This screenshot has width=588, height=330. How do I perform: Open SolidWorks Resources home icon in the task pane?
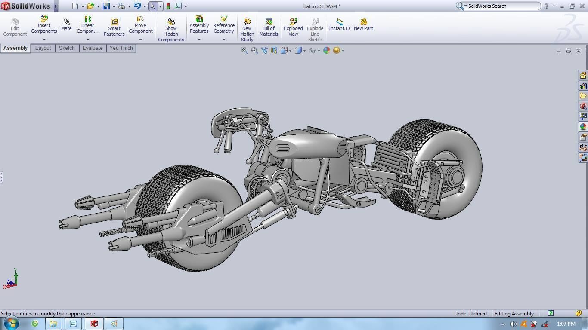point(583,75)
